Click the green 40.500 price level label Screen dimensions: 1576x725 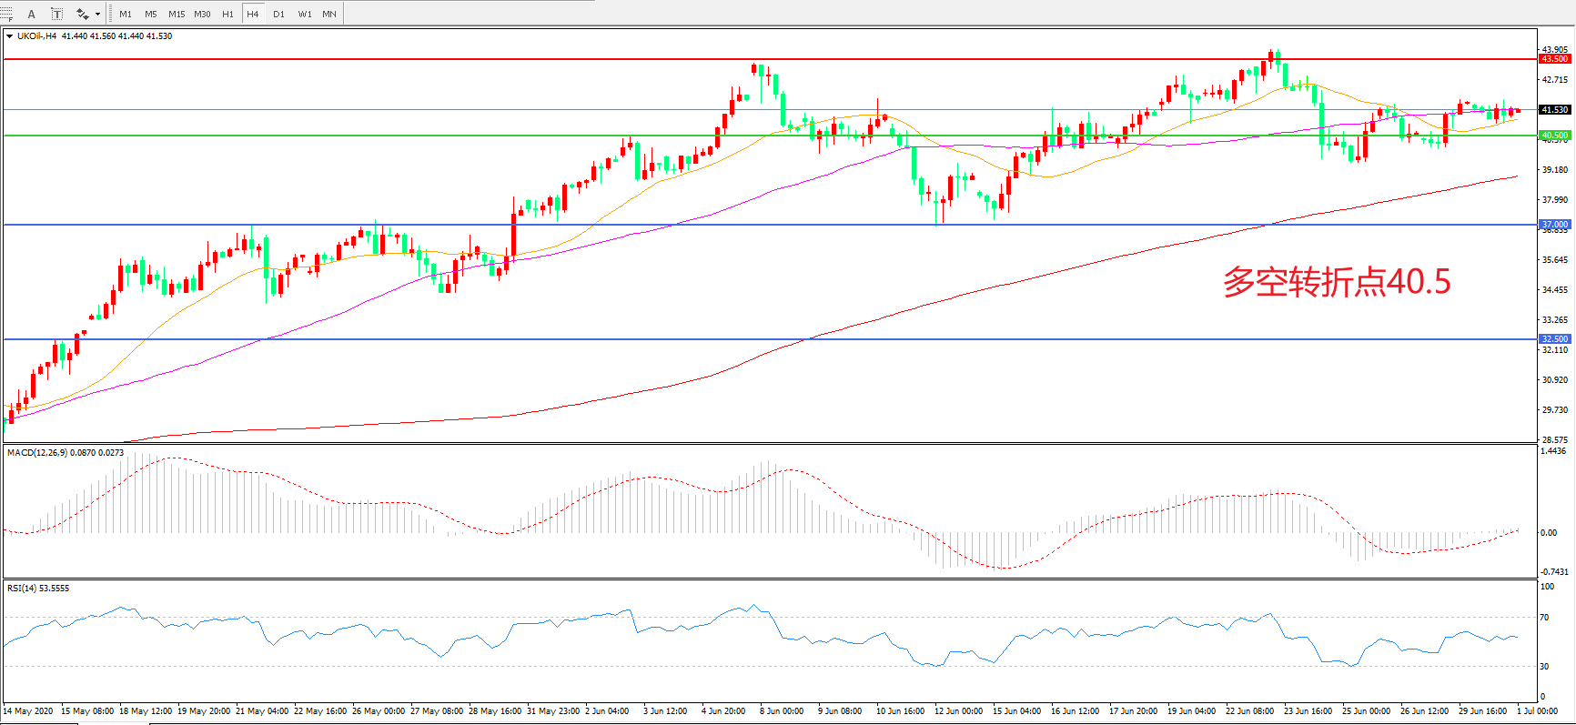tap(1554, 136)
